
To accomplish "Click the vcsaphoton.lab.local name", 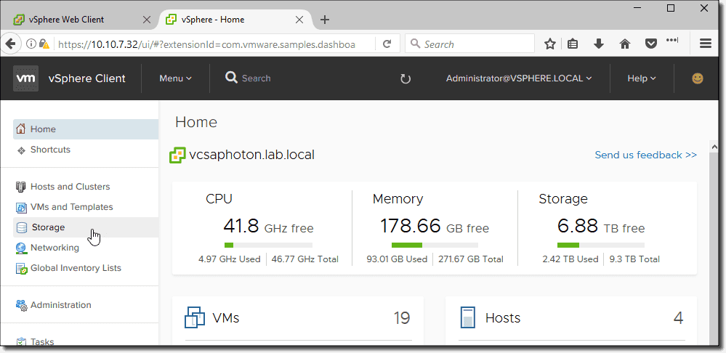I will click(x=252, y=155).
